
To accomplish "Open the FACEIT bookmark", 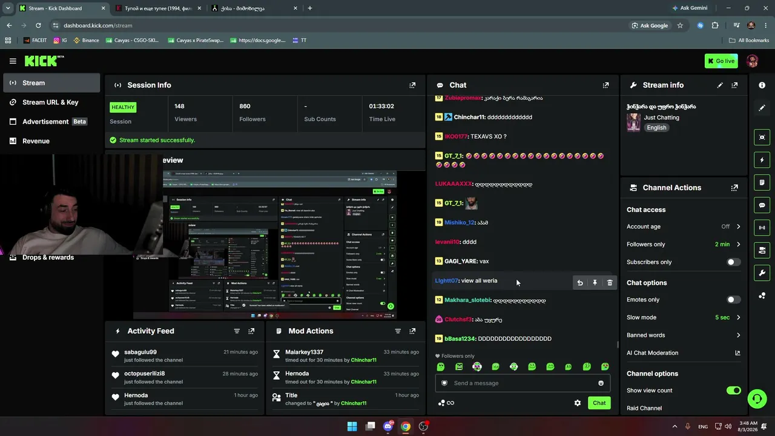I will [x=35, y=41].
